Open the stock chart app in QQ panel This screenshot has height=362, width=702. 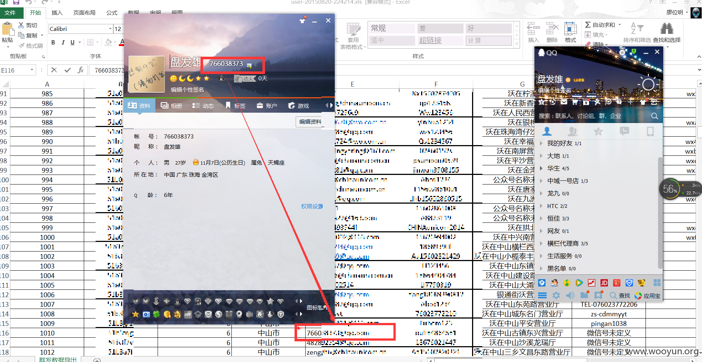pyautogui.click(x=592, y=283)
